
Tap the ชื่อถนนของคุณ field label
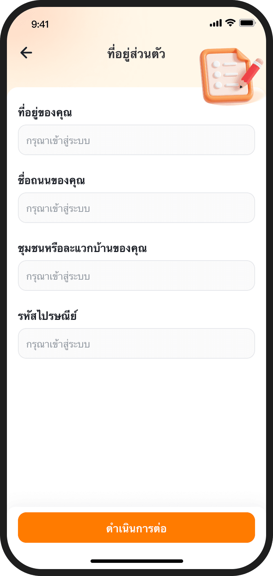[51, 181]
